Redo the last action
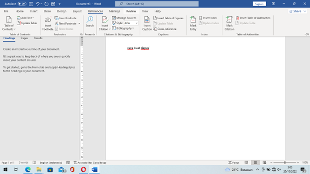 47,4
